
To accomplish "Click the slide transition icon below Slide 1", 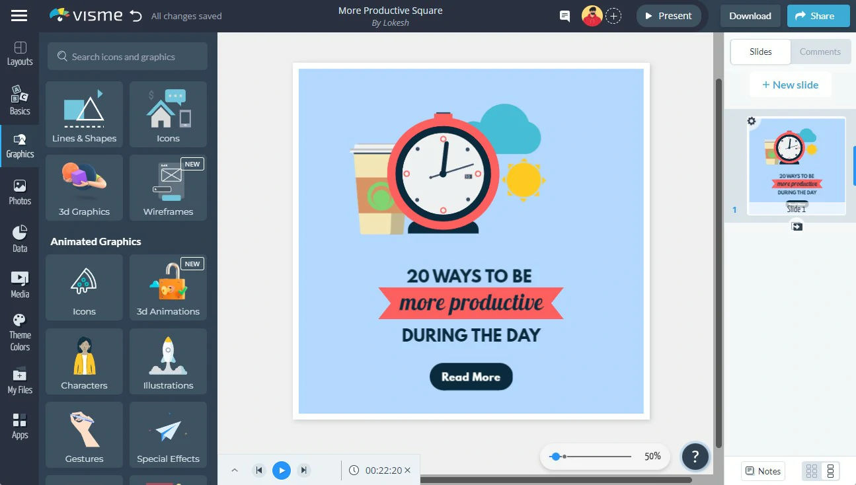I will tap(797, 226).
